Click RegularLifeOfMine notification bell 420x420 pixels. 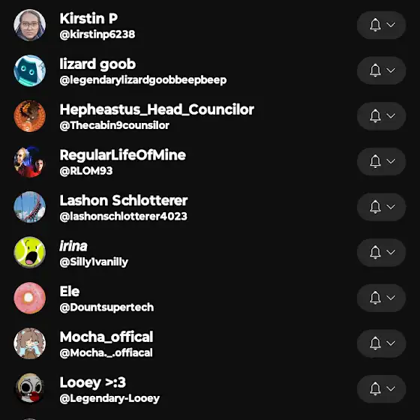coord(375,161)
